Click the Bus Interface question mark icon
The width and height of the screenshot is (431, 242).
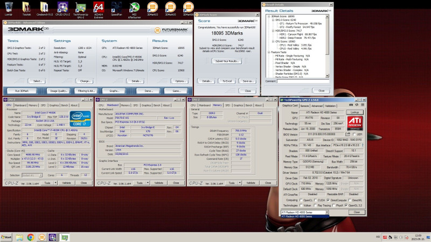coord(363,145)
